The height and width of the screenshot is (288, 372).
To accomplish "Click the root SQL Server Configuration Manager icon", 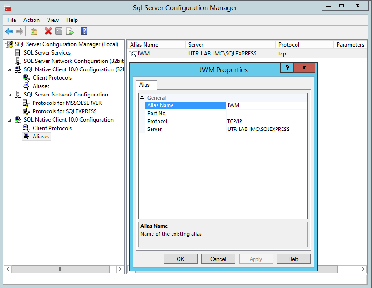I will click(x=9, y=44).
